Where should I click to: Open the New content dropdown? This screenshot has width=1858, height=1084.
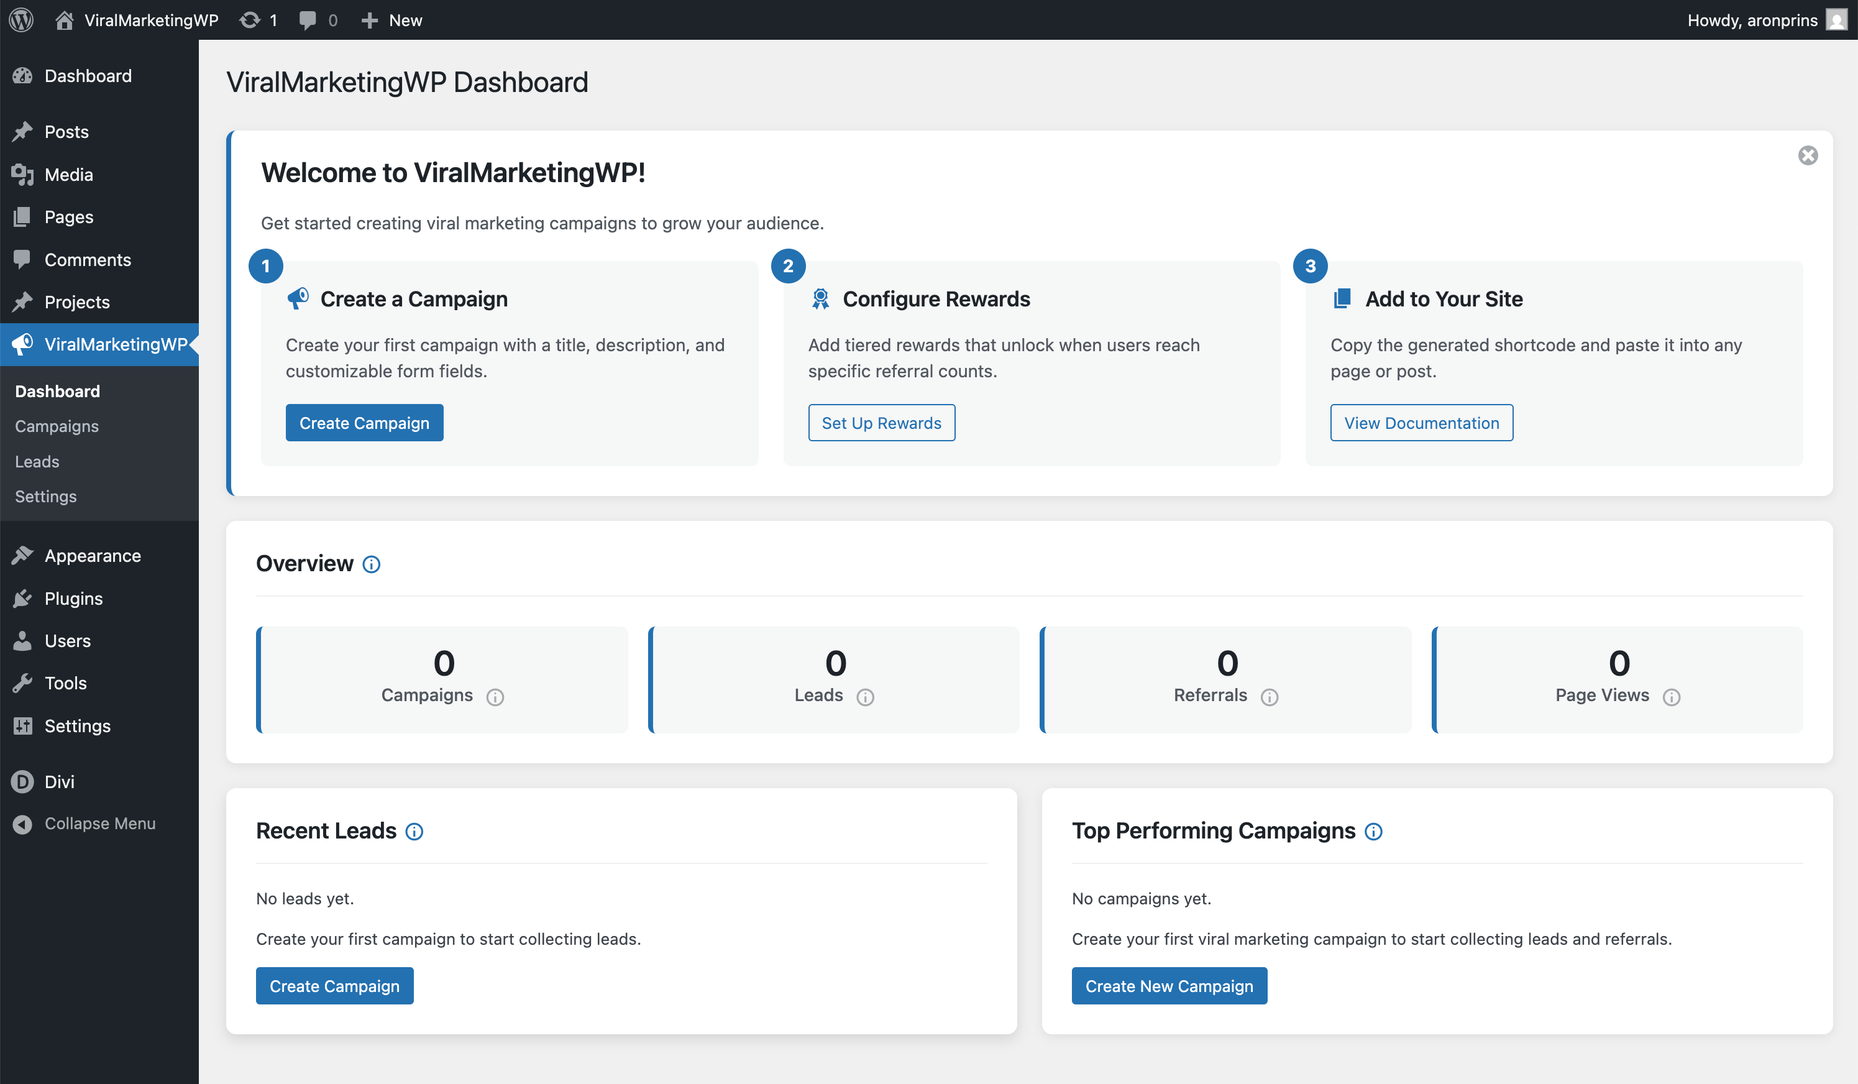(x=391, y=20)
